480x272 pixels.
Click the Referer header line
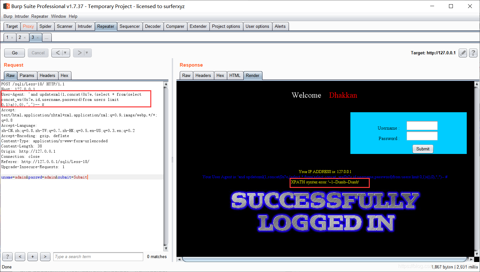pos(45,162)
